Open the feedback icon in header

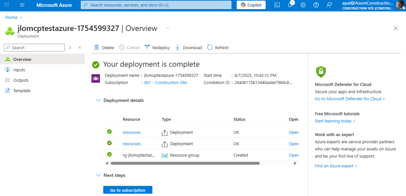point(329,5)
